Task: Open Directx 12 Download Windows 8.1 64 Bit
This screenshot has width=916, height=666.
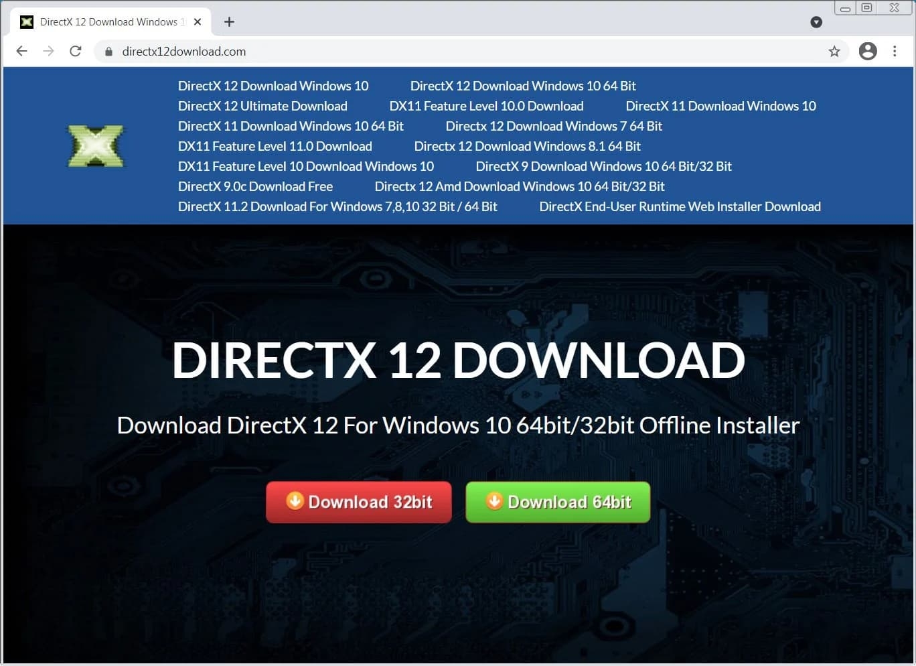Action: pos(527,146)
